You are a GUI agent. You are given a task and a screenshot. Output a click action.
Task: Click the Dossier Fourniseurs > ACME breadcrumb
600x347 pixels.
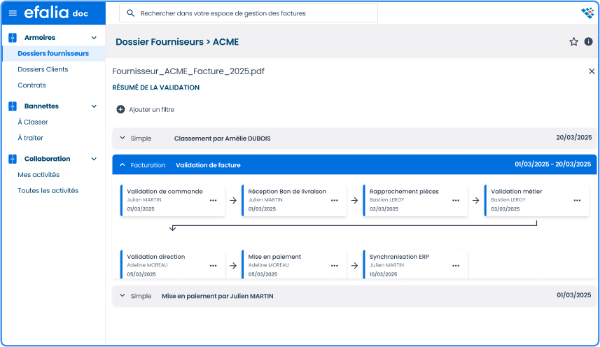pyautogui.click(x=177, y=42)
